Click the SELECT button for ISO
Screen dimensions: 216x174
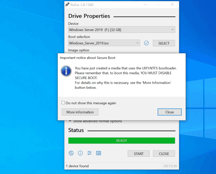point(164,43)
